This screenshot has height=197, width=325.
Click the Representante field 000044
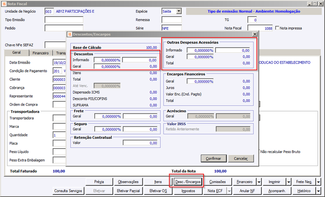pos(59,96)
